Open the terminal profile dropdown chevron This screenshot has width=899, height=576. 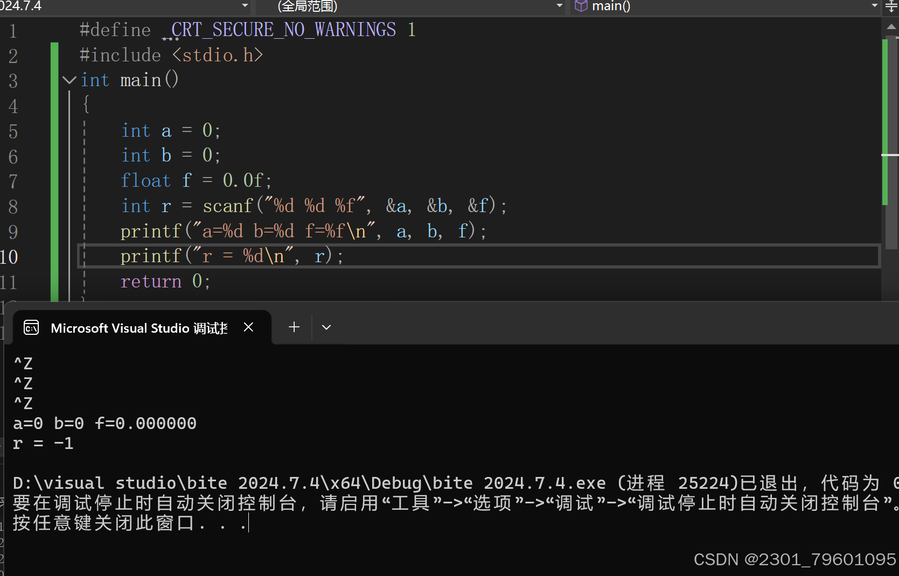[326, 327]
